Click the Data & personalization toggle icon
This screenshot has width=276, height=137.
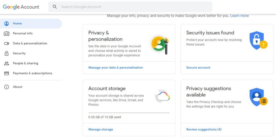[x=6, y=43]
